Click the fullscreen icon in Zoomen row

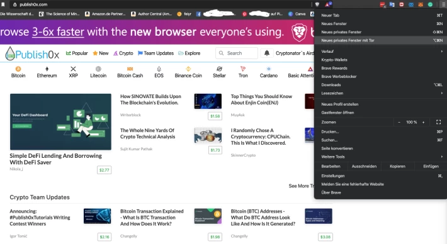click(x=438, y=122)
